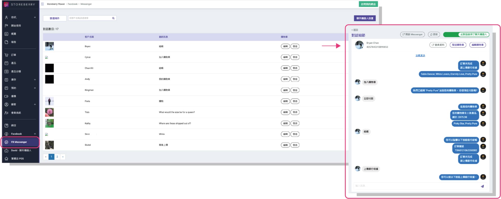Click the 編輯購物車 button
Viewport: 501px width, 199px height.
(x=478, y=45)
